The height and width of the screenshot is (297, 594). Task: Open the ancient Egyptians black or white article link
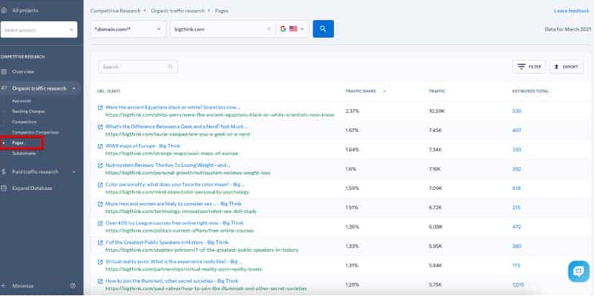pyautogui.click(x=173, y=108)
